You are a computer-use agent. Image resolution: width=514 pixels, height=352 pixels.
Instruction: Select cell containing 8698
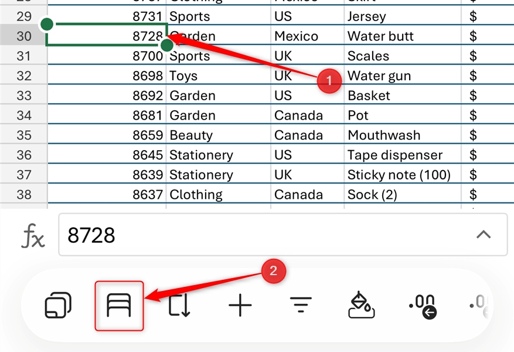107,76
